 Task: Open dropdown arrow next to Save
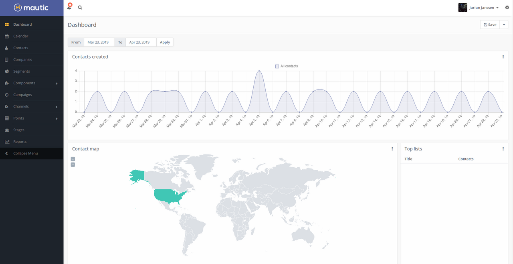pos(504,25)
